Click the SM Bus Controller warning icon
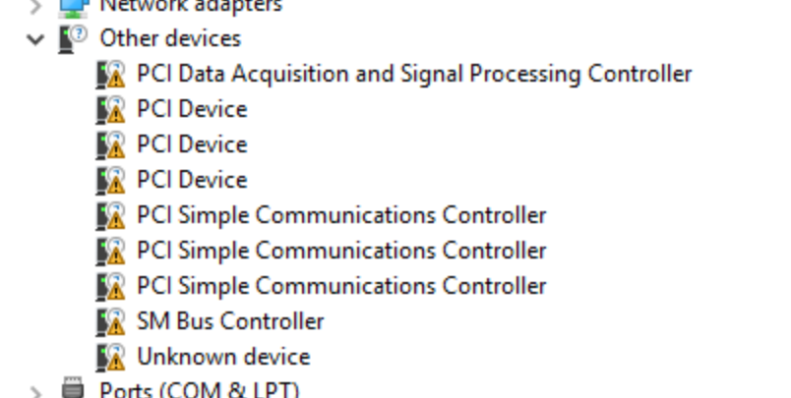 tap(111, 321)
